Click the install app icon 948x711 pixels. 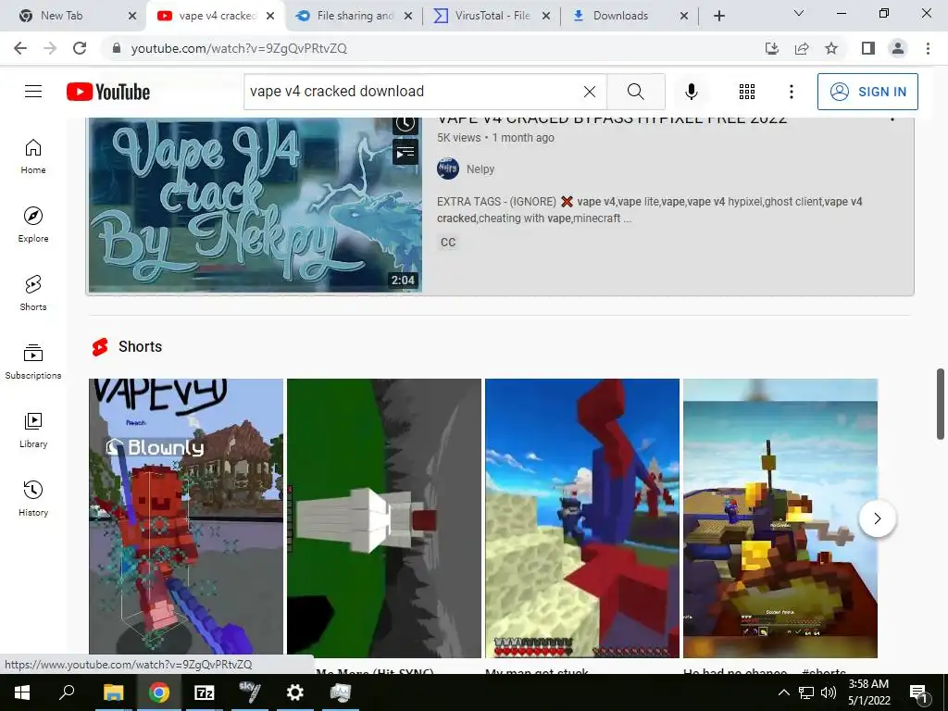click(772, 48)
